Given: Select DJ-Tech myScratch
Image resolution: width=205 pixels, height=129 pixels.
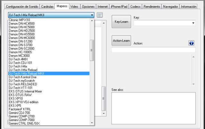Looking at the screenshot, I should [49, 81].
